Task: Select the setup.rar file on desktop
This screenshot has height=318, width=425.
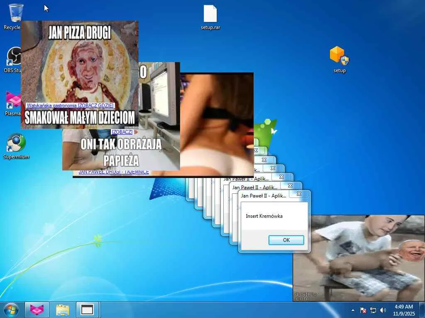Action: [x=210, y=14]
